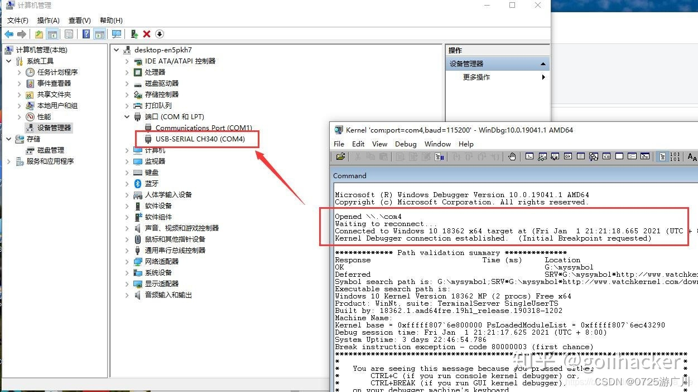This screenshot has width=698, height=392.
Task: Collapse the 端口 (COM 和 LPT) tree node
Action: pos(126,116)
